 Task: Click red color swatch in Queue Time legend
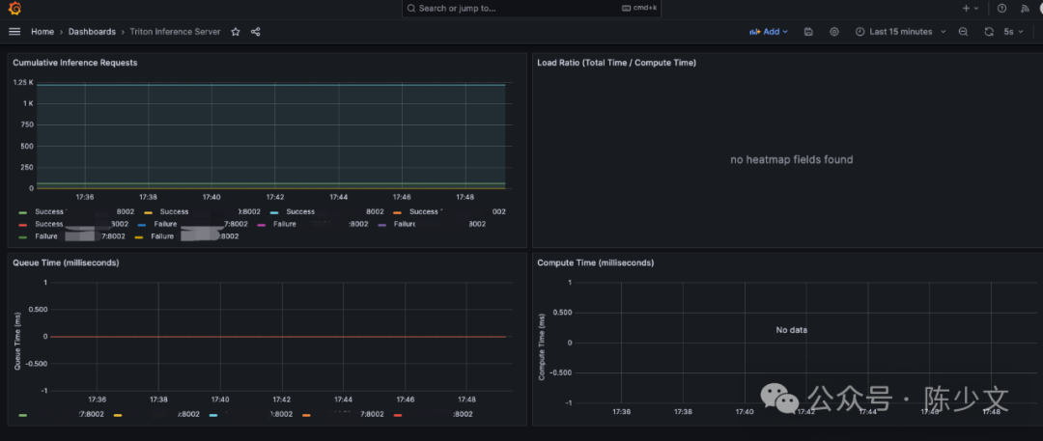pyautogui.click(x=398, y=414)
